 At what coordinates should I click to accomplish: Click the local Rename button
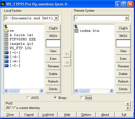[53, 66]
